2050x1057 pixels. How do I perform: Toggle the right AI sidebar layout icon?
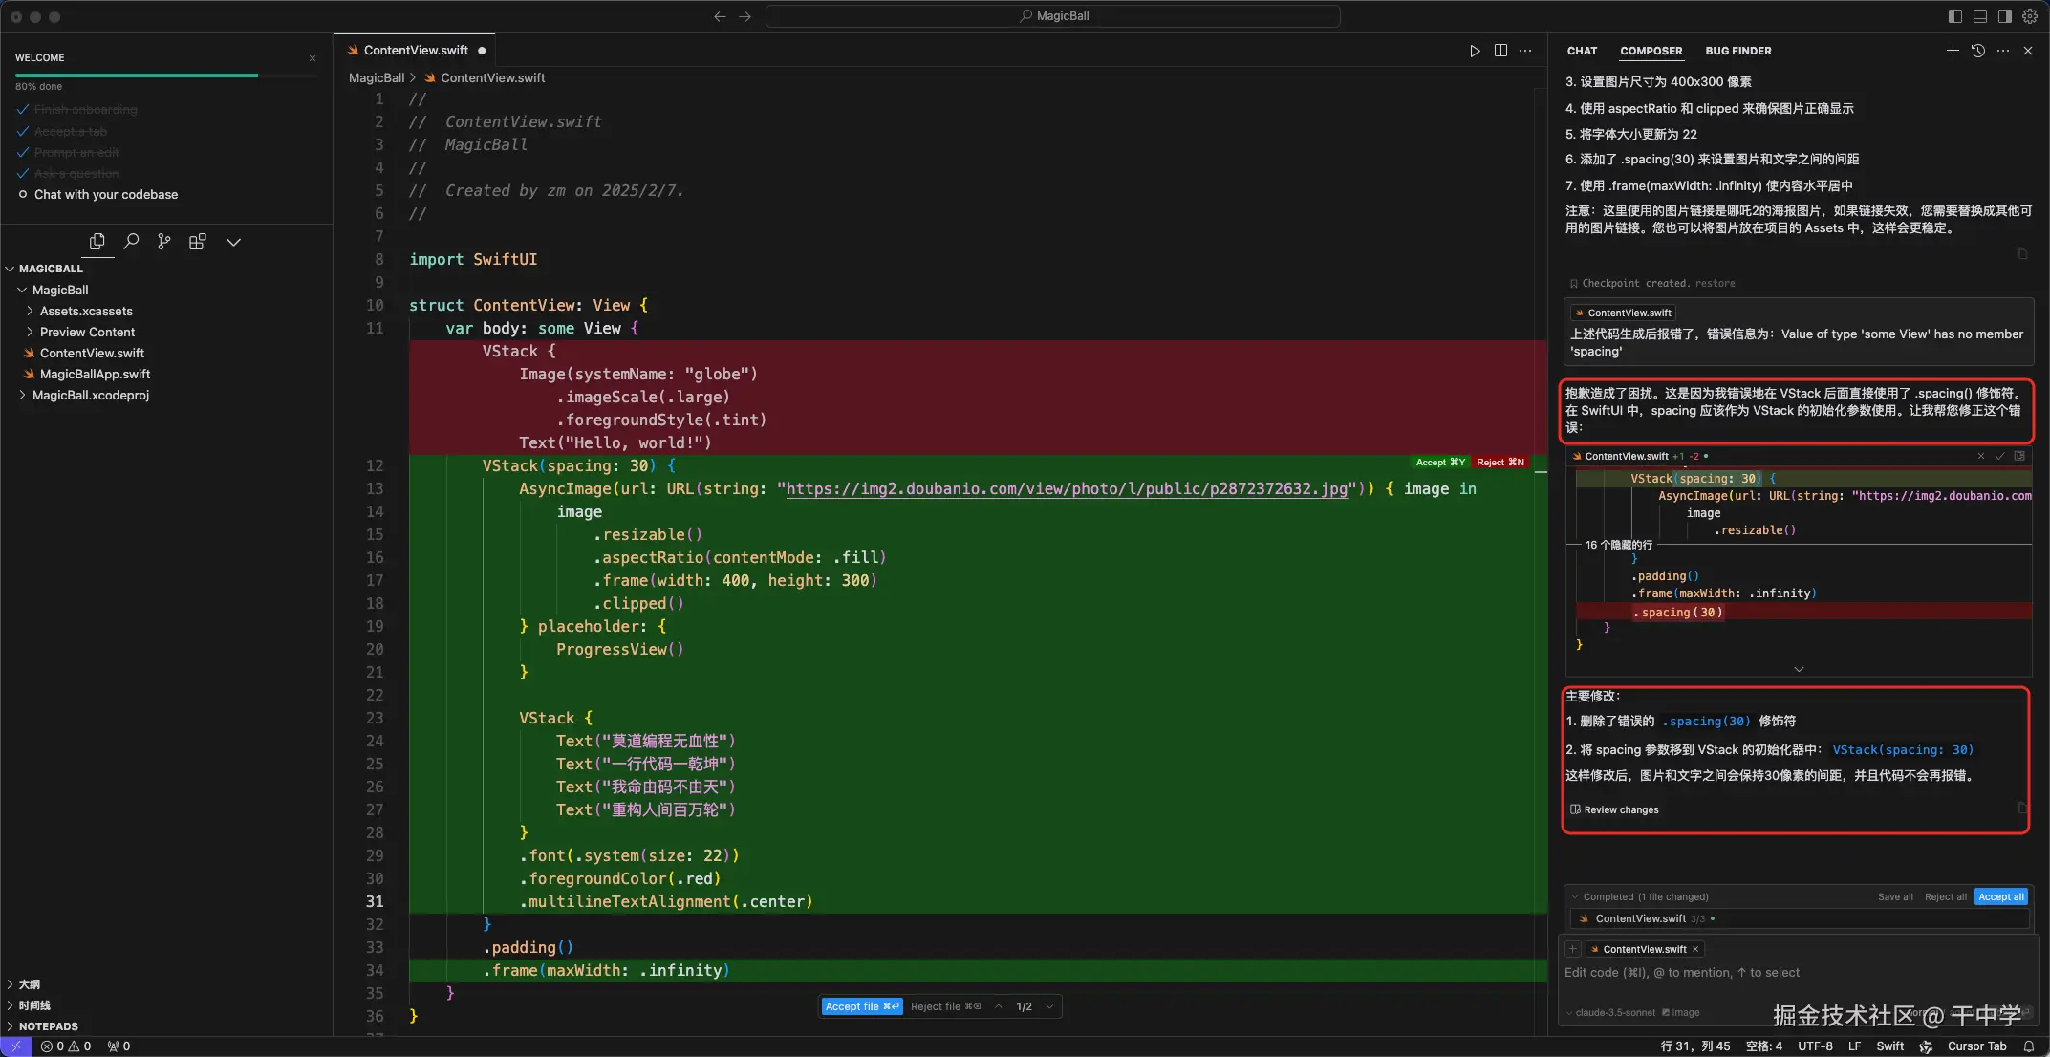[x=2005, y=16]
